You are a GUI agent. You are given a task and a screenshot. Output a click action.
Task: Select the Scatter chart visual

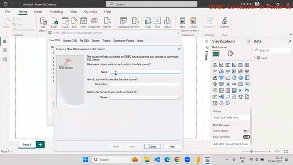click(228, 77)
